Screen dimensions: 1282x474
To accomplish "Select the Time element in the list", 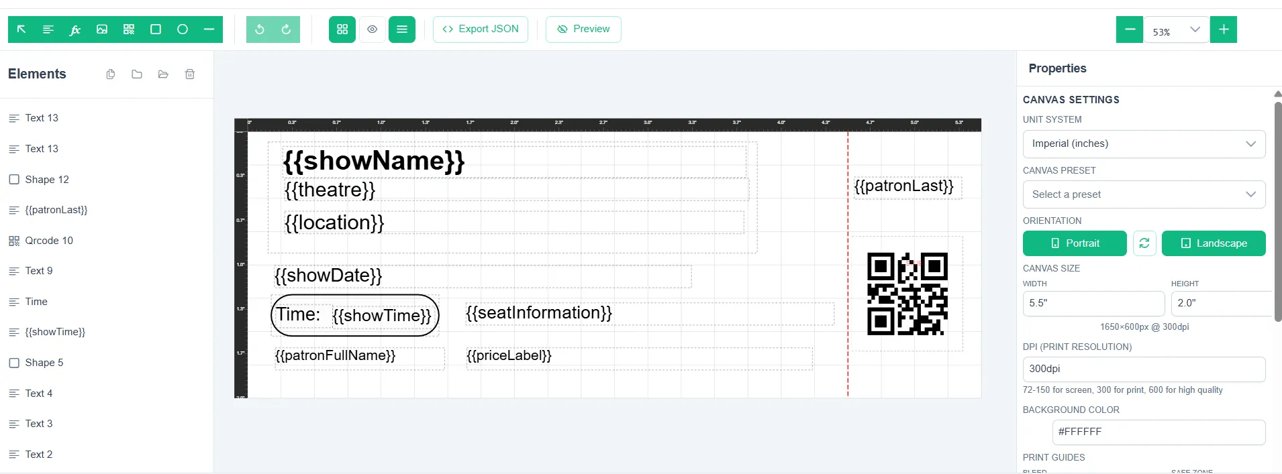I will (x=107, y=302).
